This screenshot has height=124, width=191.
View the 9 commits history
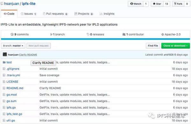(x=20, y=34)
